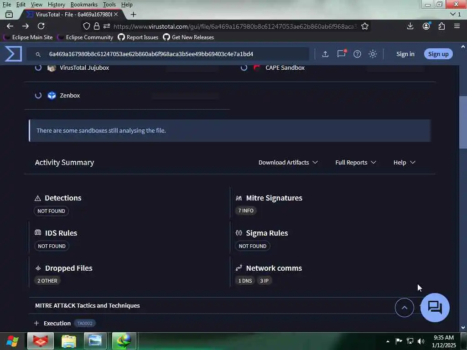Click the tracking protection shield icon
This screenshot has width=467, height=350.
[86, 26]
